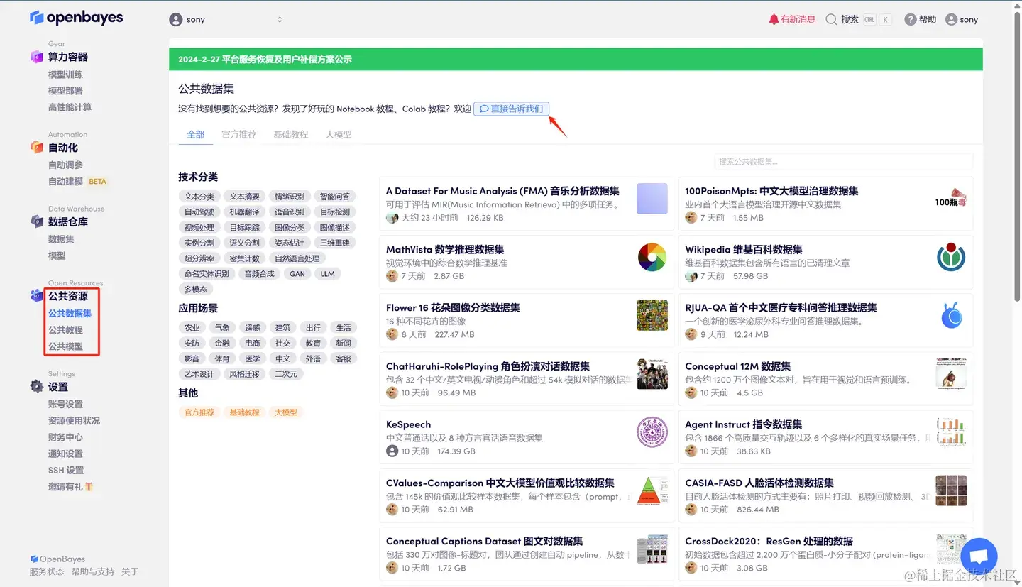
Task: Click the OpenBayes logo at top left
Action: [76, 17]
